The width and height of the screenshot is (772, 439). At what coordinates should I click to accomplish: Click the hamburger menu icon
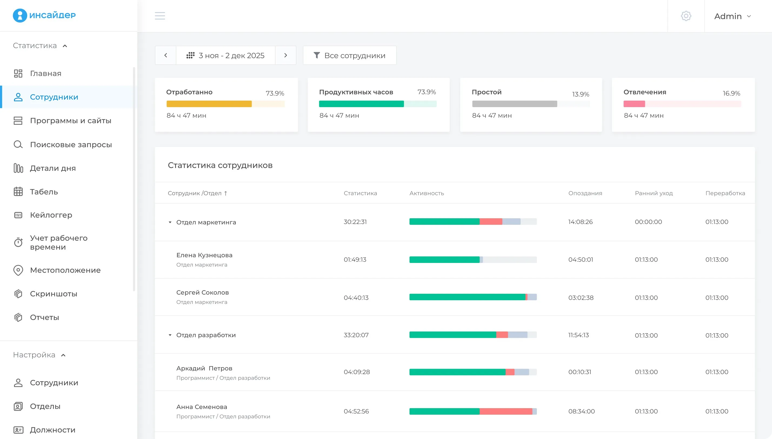160,16
